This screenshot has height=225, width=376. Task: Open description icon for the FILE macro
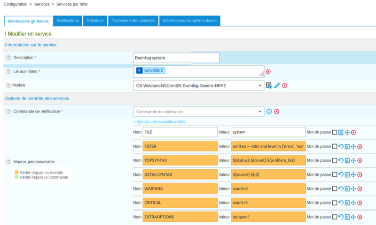click(341, 133)
